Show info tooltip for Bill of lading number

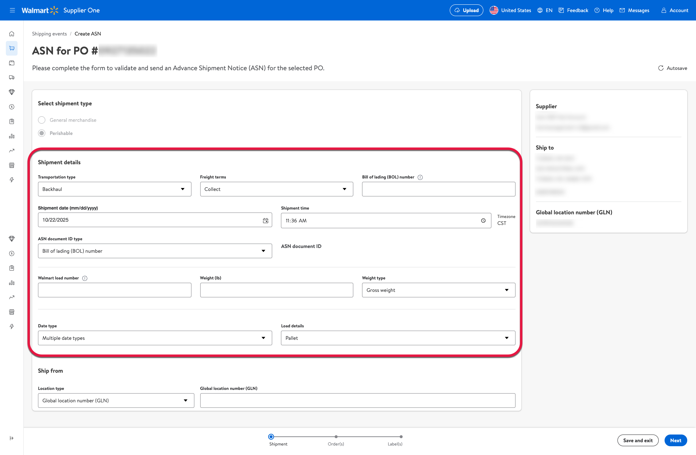pos(420,177)
